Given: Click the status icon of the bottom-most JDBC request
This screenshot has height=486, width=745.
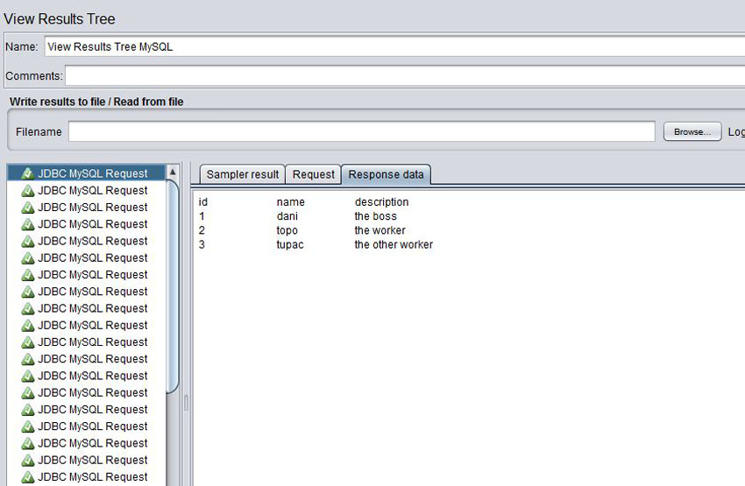Looking at the screenshot, I should click(27, 477).
